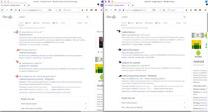Screen dimensions: 208x112
Task: Open a new tab in Private Browsing window
Action: tap(29, 5)
